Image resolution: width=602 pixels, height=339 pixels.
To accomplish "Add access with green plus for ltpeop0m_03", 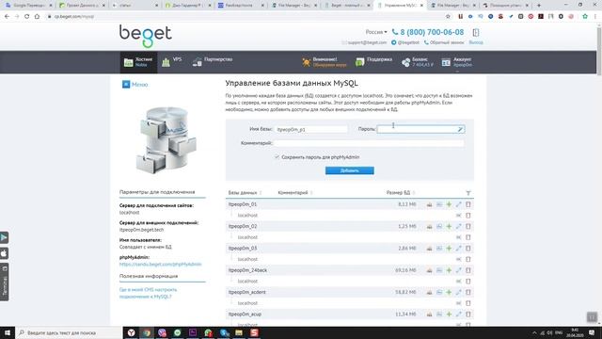I will pos(449,249).
